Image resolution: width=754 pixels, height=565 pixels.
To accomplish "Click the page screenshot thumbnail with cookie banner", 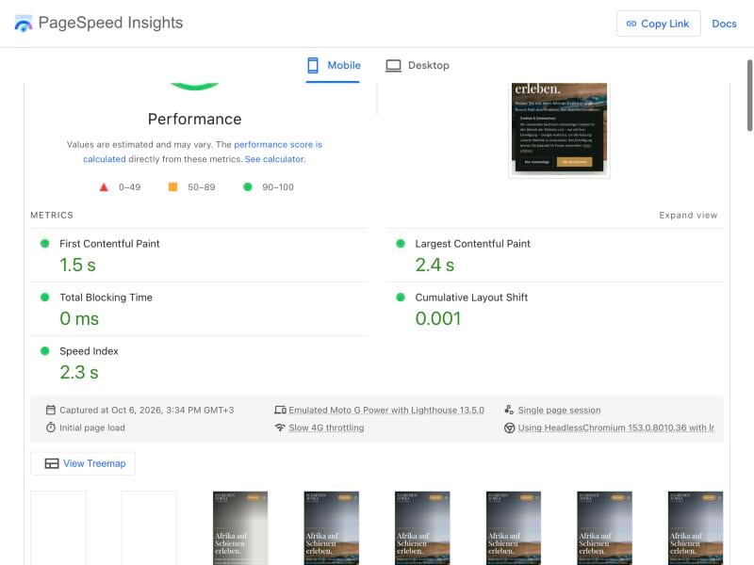I will click(559, 130).
